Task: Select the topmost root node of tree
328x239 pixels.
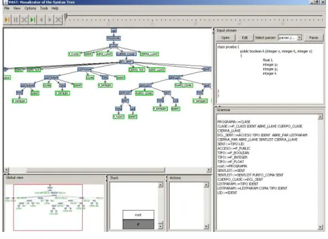Action: click(114, 30)
